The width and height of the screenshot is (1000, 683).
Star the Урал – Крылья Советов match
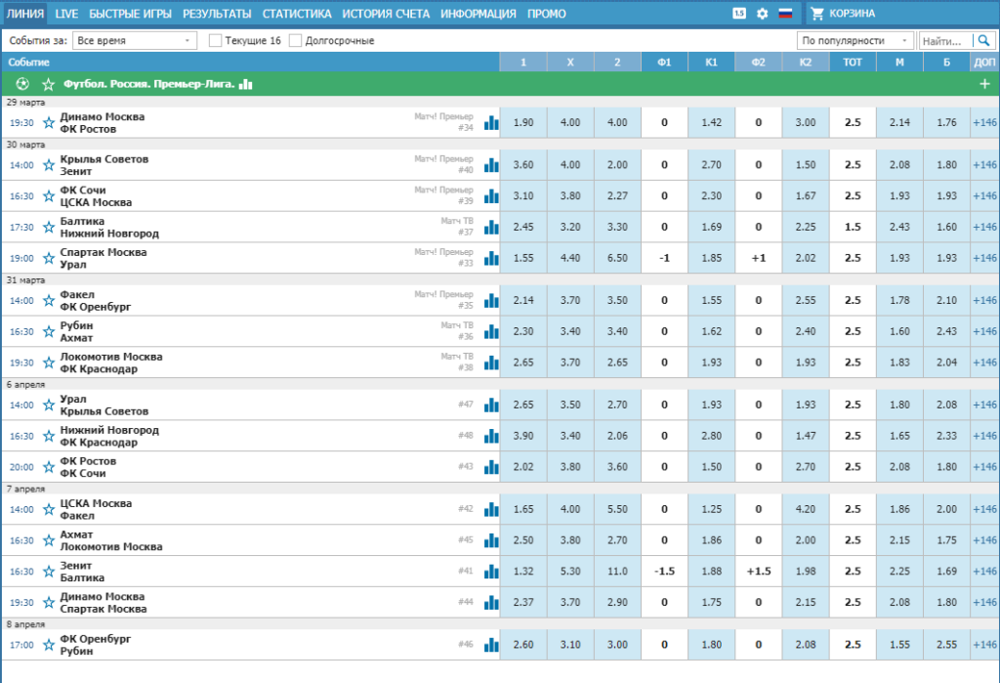pos(49,405)
